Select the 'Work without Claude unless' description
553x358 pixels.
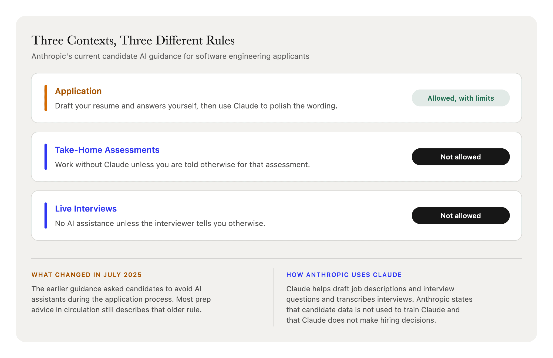[183, 165]
